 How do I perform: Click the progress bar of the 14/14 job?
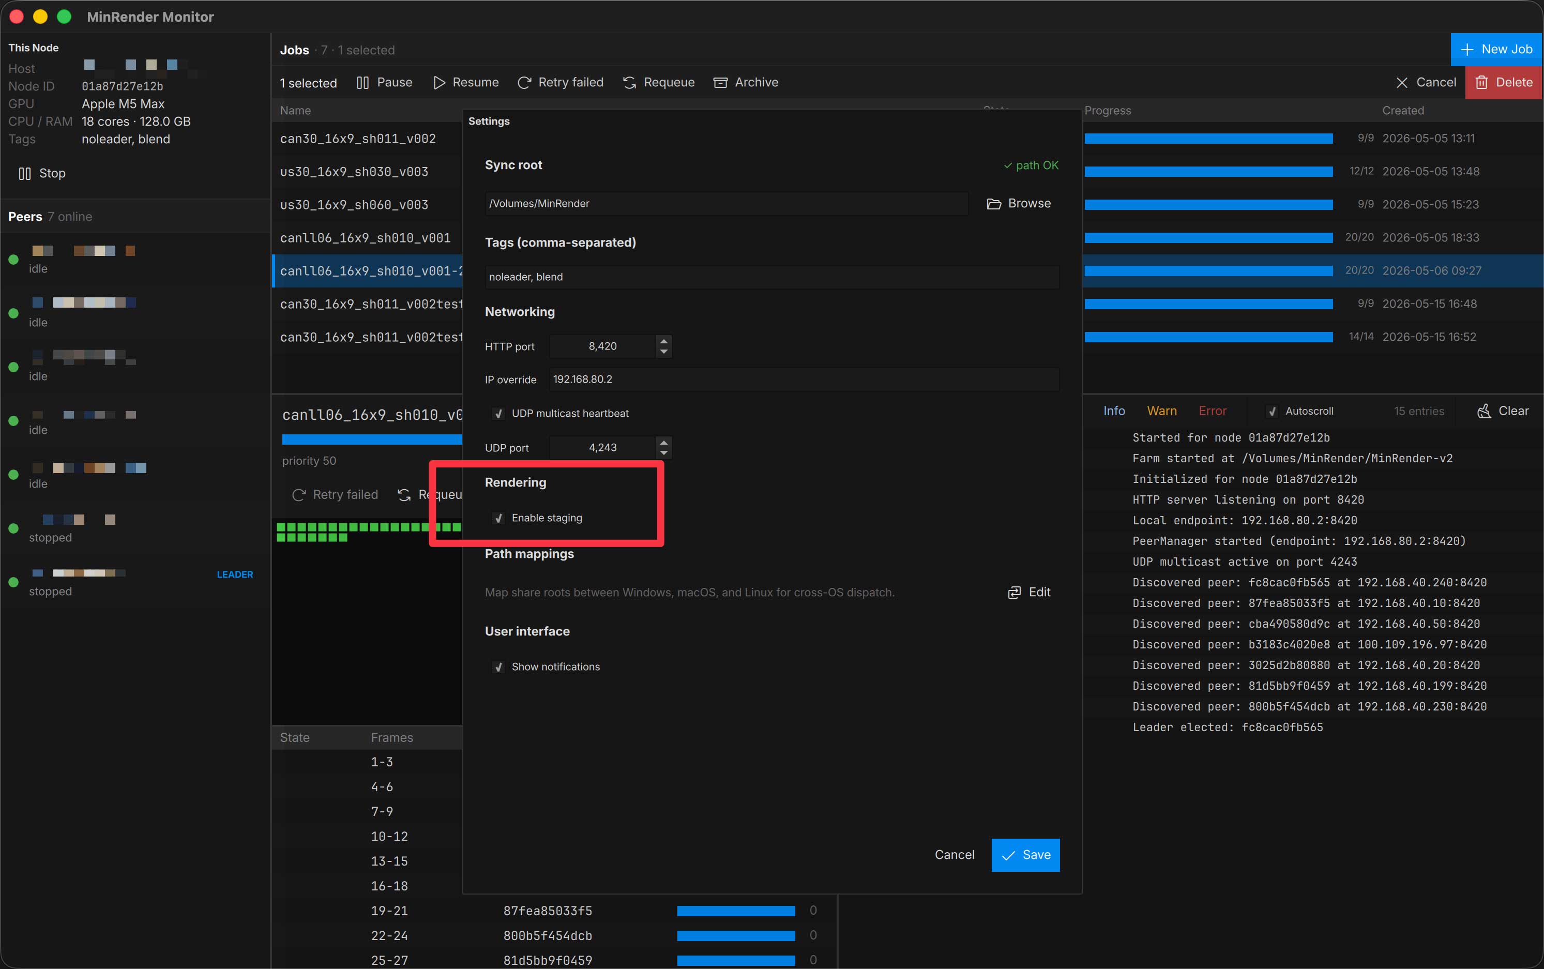pyautogui.click(x=1208, y=337)
